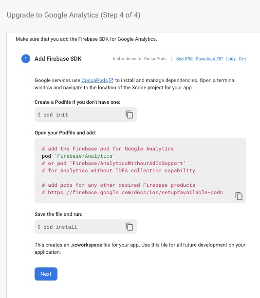Click the firebase.google.com docs URL comment
This screenshot has height=298, width=260.
[132, 192]
